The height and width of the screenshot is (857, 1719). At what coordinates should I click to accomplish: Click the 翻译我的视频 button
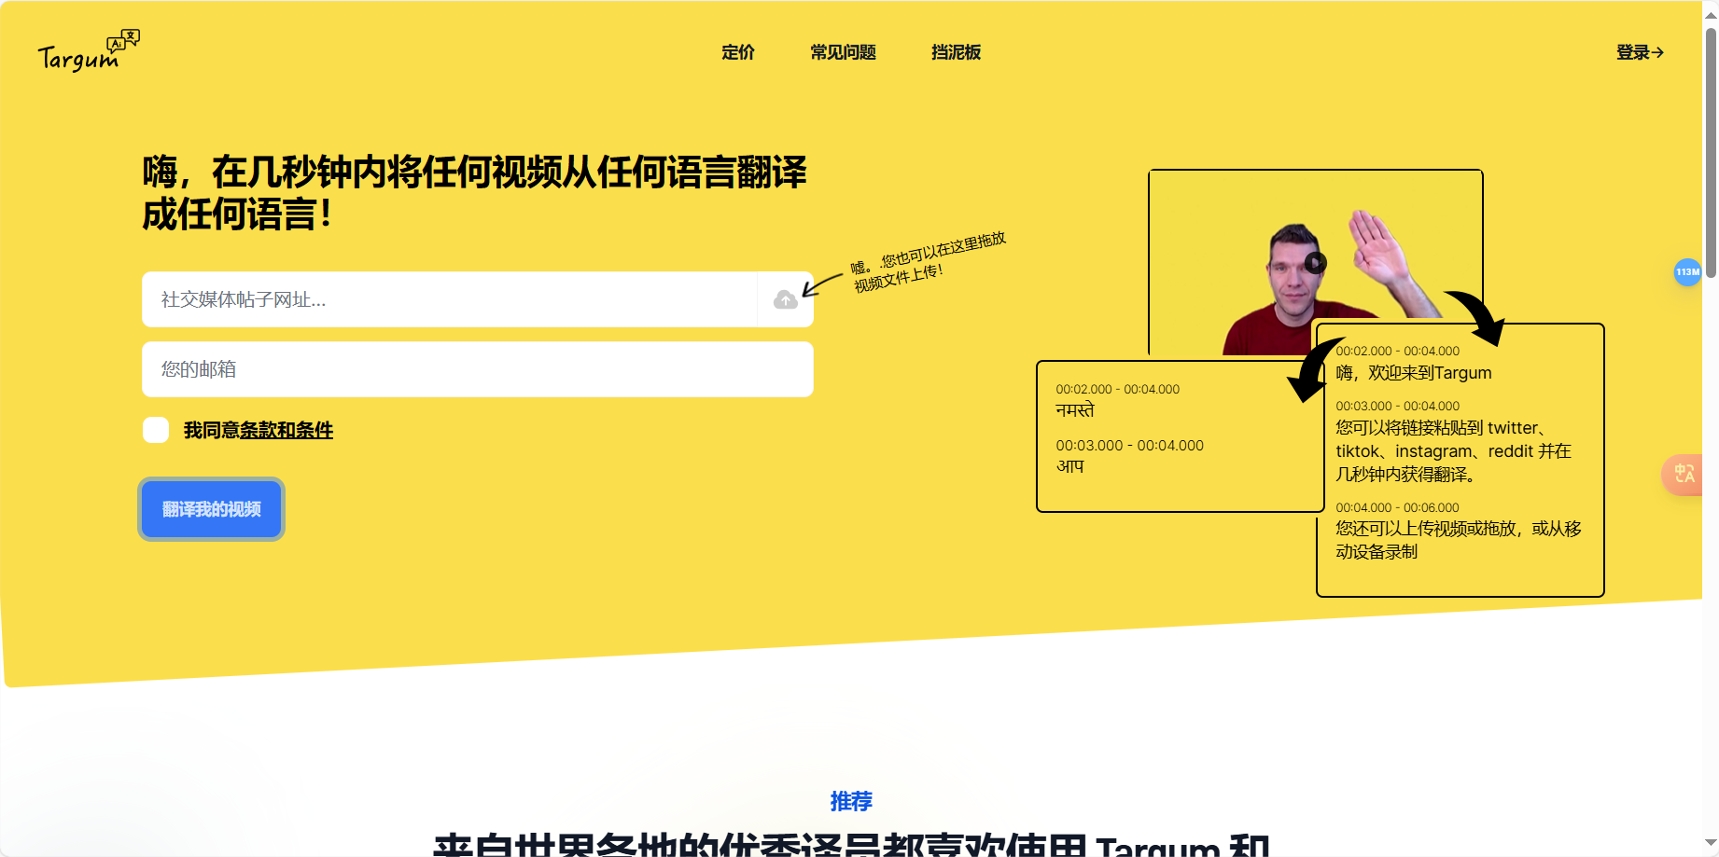(x=210, y=509)
